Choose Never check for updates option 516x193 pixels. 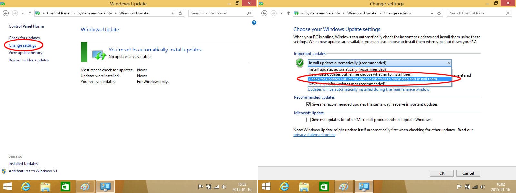click(380, 84)
